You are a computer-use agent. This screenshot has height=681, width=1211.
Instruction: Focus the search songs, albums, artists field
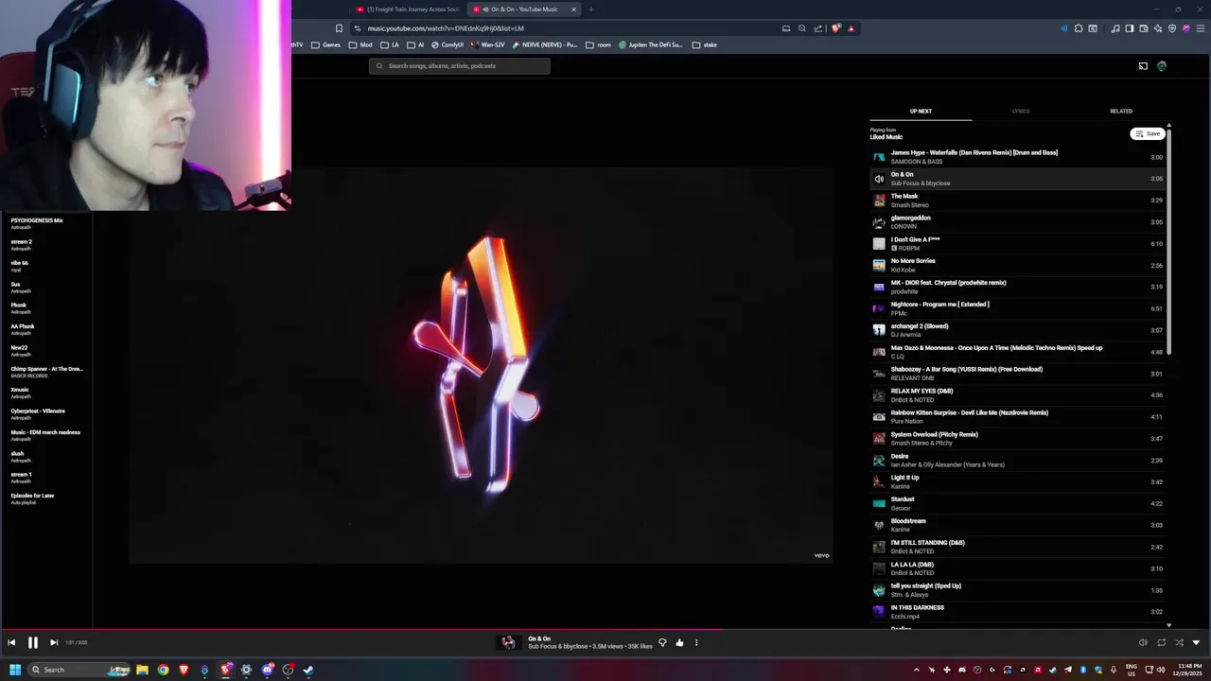tap(460, 65)
